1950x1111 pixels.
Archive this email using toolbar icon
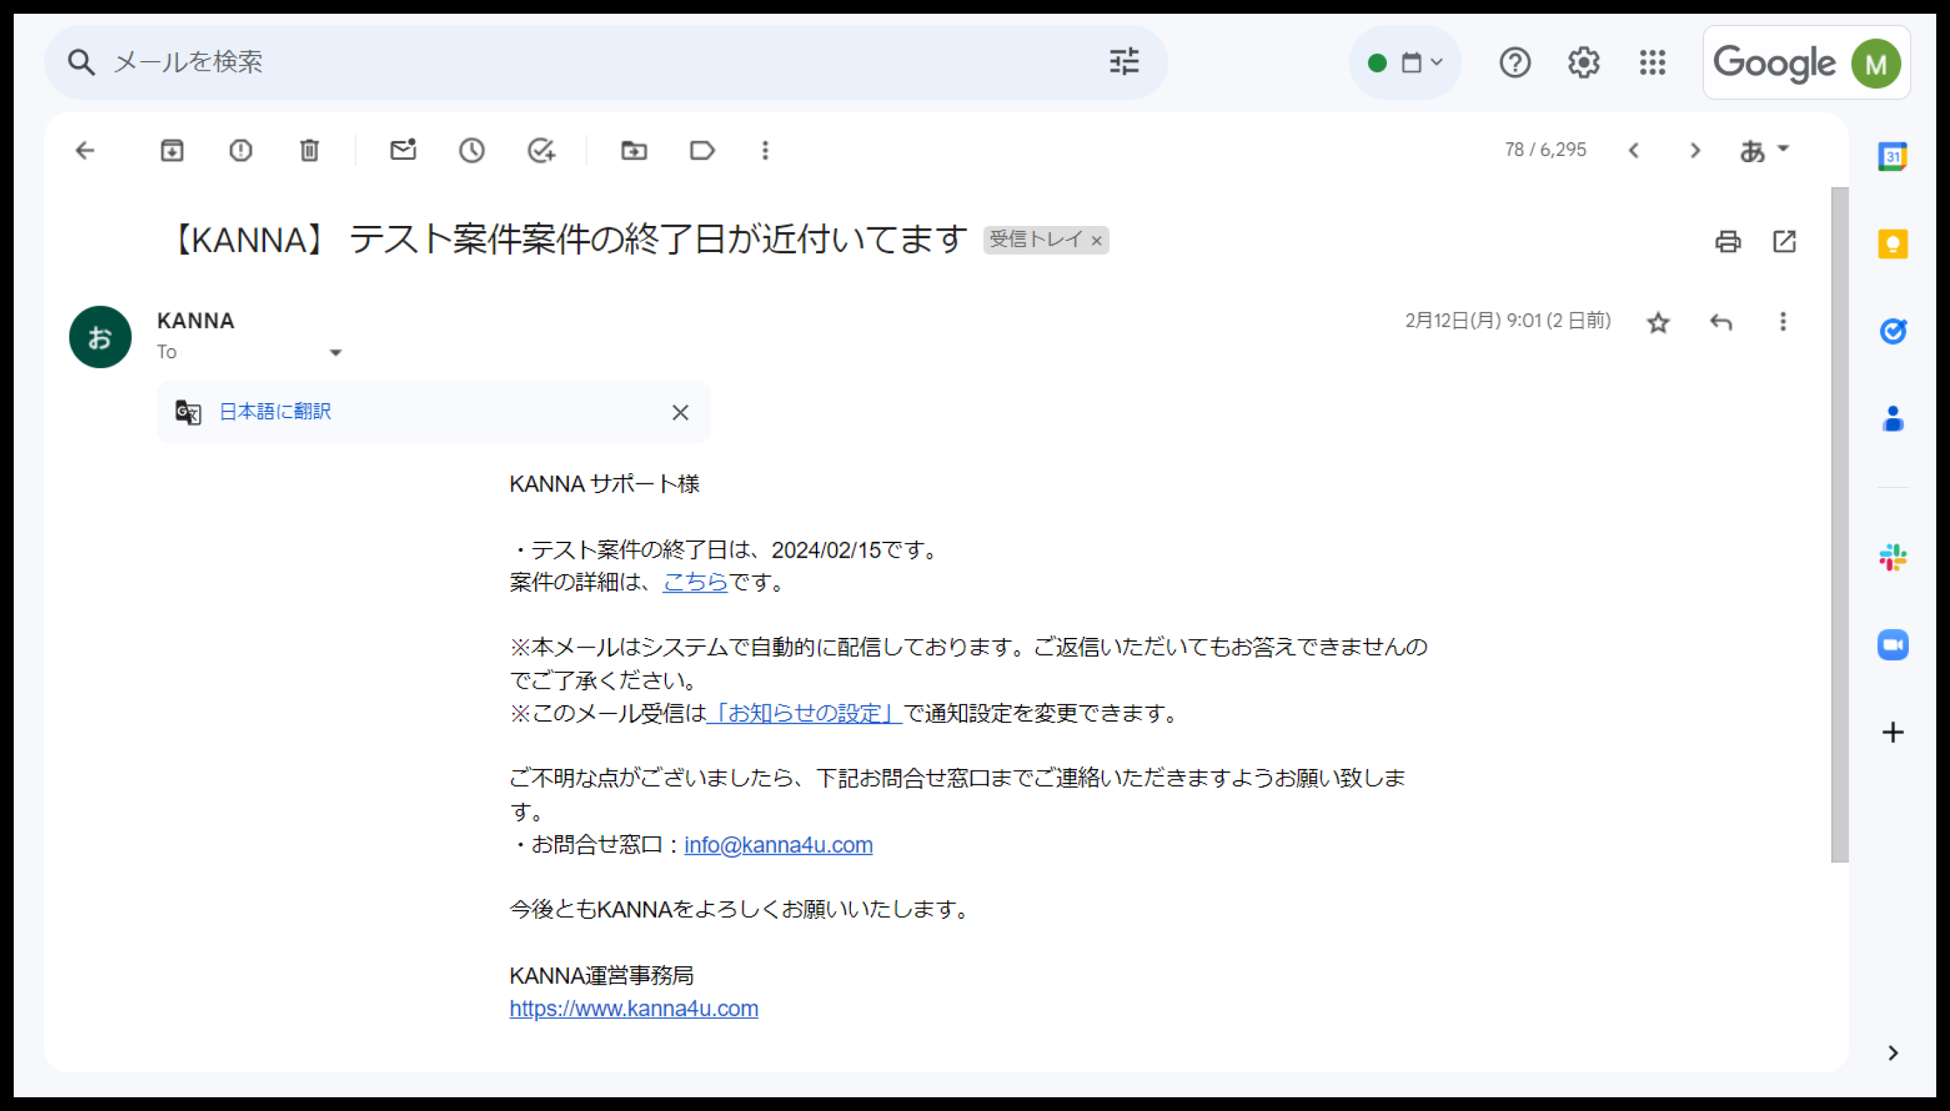(172, 150)
